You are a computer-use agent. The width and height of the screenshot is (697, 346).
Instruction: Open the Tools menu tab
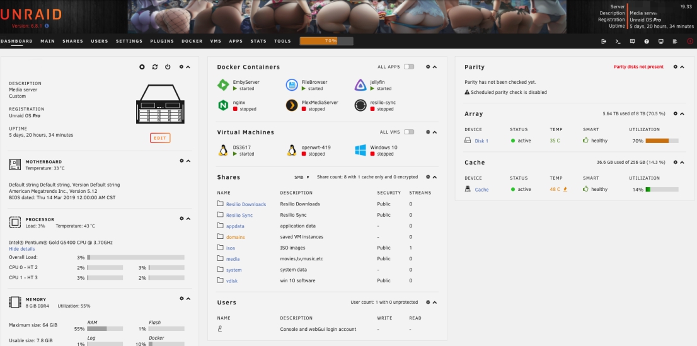(x=282, y=42)
